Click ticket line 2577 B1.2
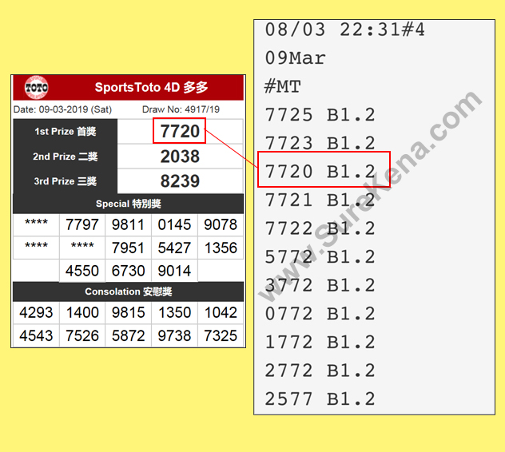 point(320,398)
